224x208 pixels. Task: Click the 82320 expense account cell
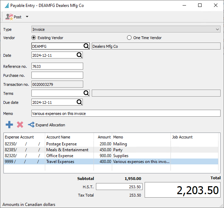click(24, 156)
